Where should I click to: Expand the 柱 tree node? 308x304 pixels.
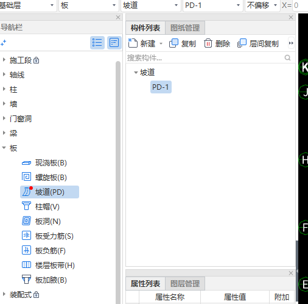coord(4,89)
